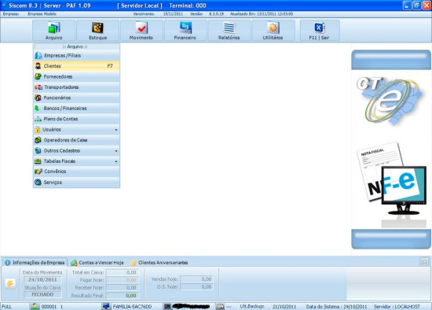Click the Receber hoje value field
Viewport: 432px width, 310px height.
point(123,288)
